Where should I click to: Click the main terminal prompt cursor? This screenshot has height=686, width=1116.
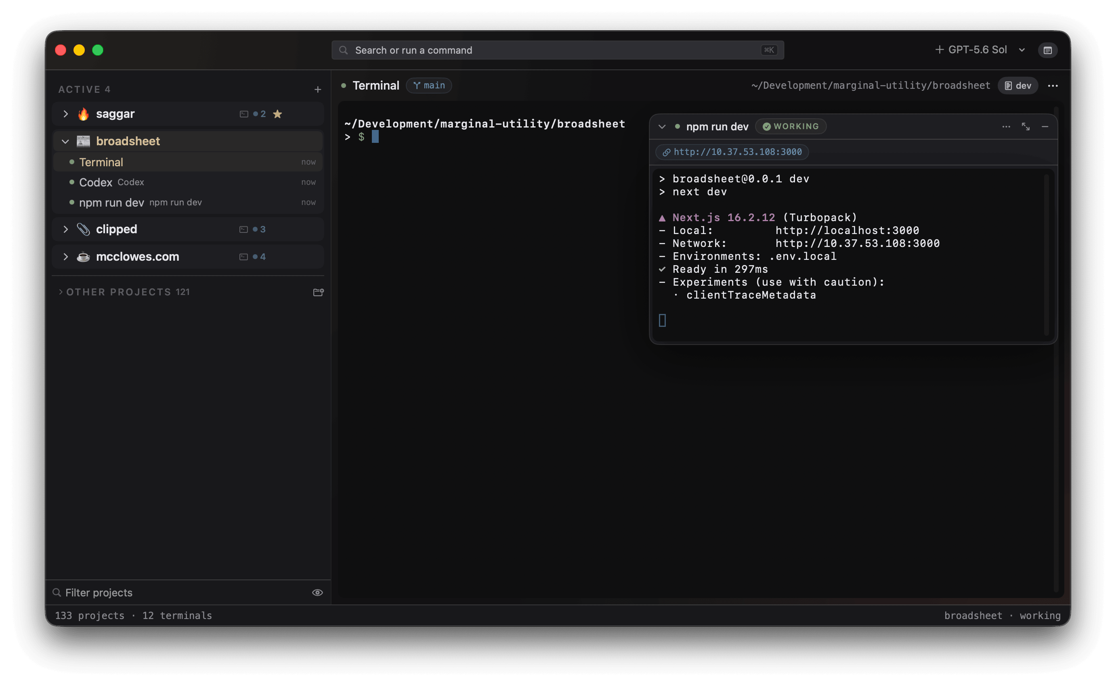[x=375, y=136]
